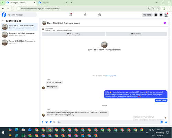Open the emoji picker in message box
Viewport: 172px width, 138px height.
coord(162,122)
